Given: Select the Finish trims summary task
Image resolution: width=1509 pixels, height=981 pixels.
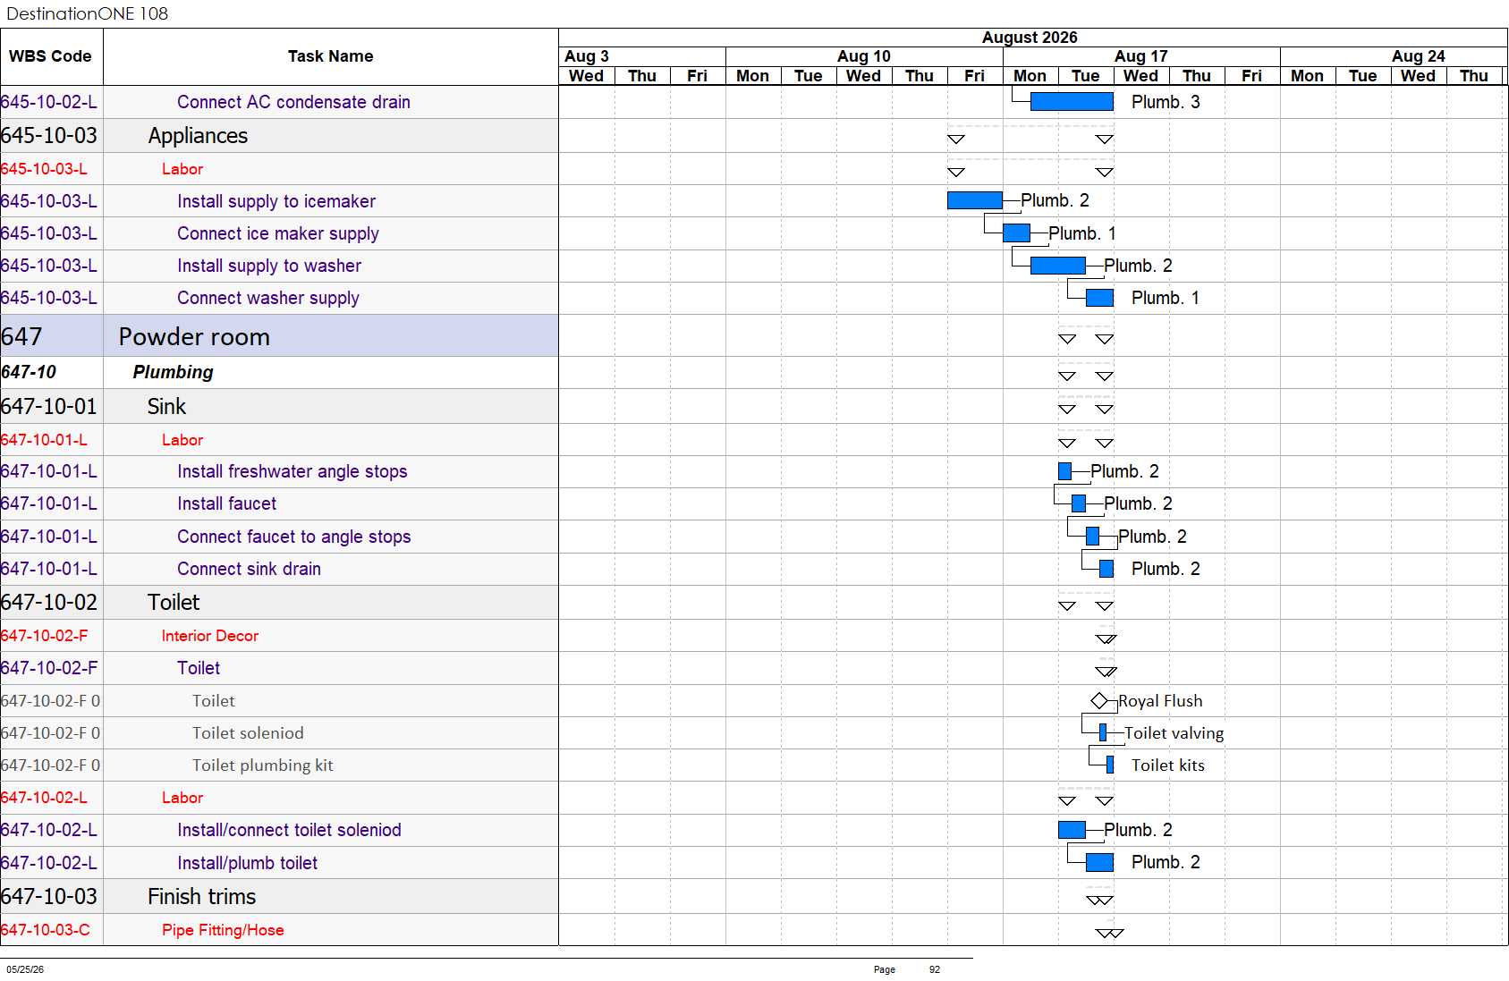Looking at the screenshot, I should pyautogui.click(x=279, y=896).
